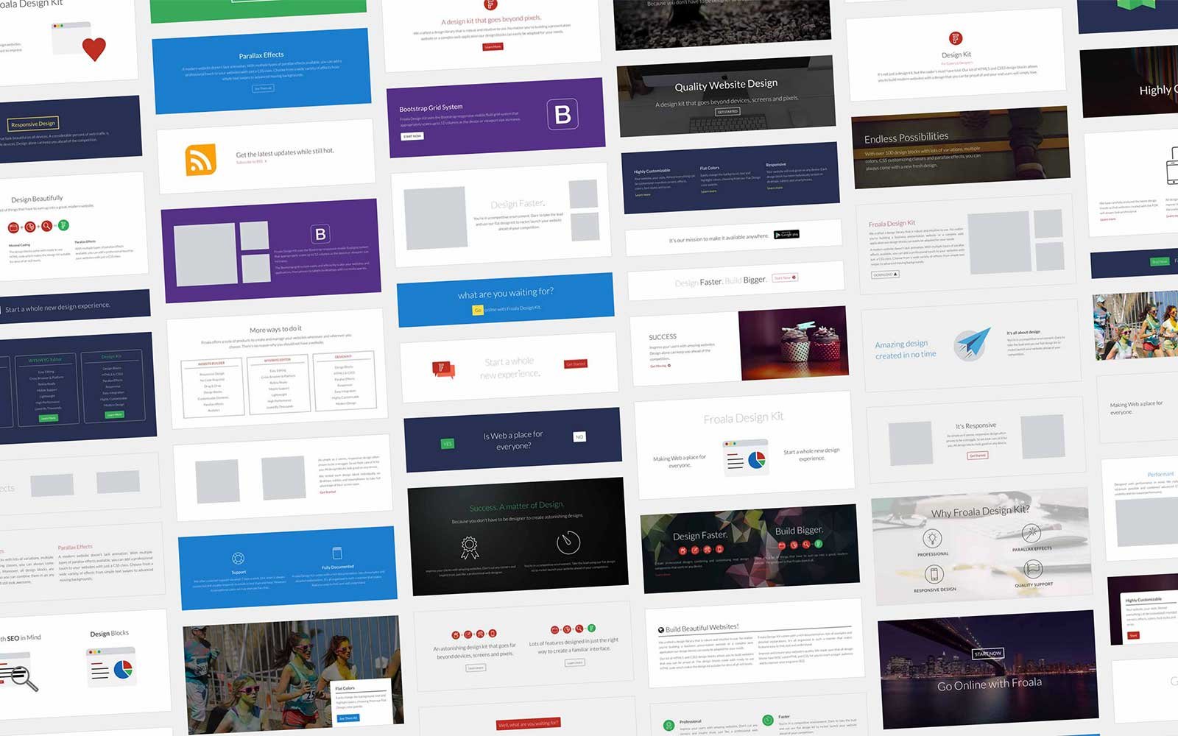The image size is (1178, 736).
Task: Open the cupcakes photo in the Success block
Action: pyautogui.click(x=793, y=344)
